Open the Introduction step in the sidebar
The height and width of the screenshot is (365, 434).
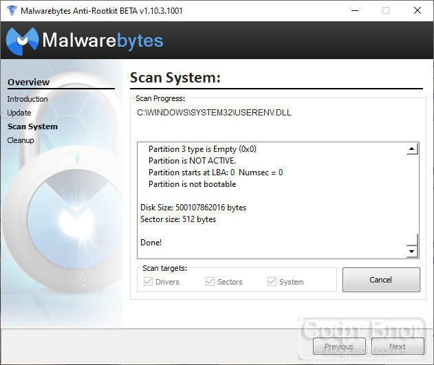click(x=28, y=99)
